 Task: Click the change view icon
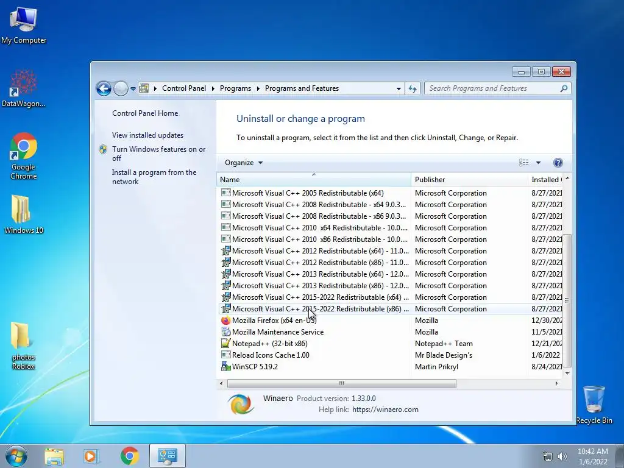(x=523, y=162)
